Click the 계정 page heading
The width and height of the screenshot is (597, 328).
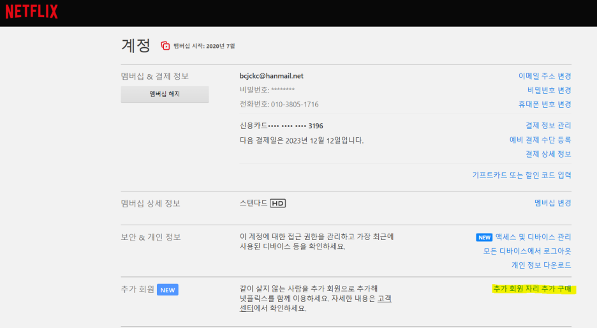[x=136, y=46]
